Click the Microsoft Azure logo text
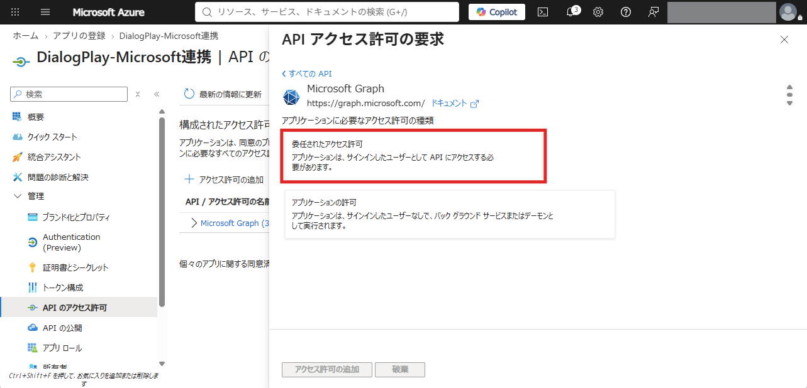This screenshot has width=807, height=388. [108, 12]
